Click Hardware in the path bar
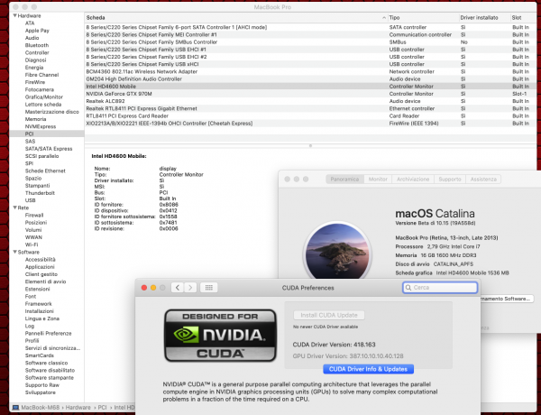This screenshot has width=541, height=415. 78,408
